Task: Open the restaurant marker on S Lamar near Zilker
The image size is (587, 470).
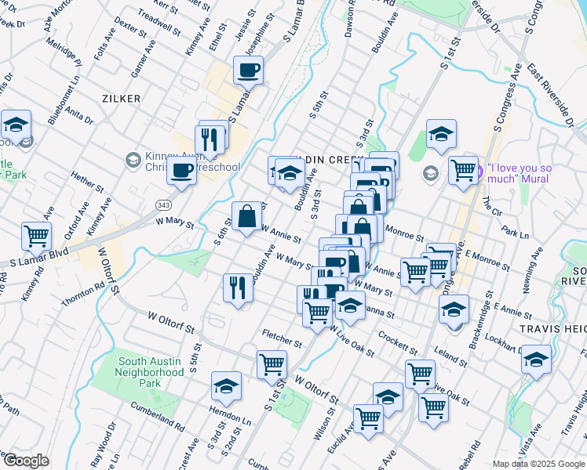Action: coord(210,140)
